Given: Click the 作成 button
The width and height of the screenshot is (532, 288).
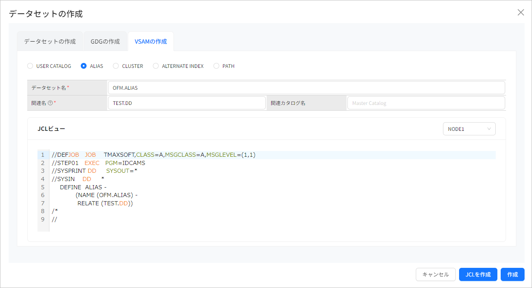Looking at the screenshot, I should tap(512, 274).
